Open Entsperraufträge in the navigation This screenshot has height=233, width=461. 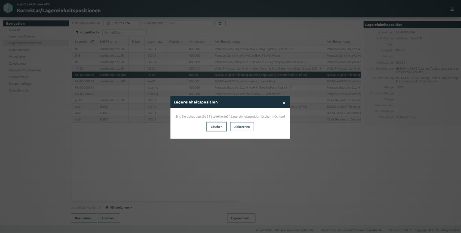[21, 84]
